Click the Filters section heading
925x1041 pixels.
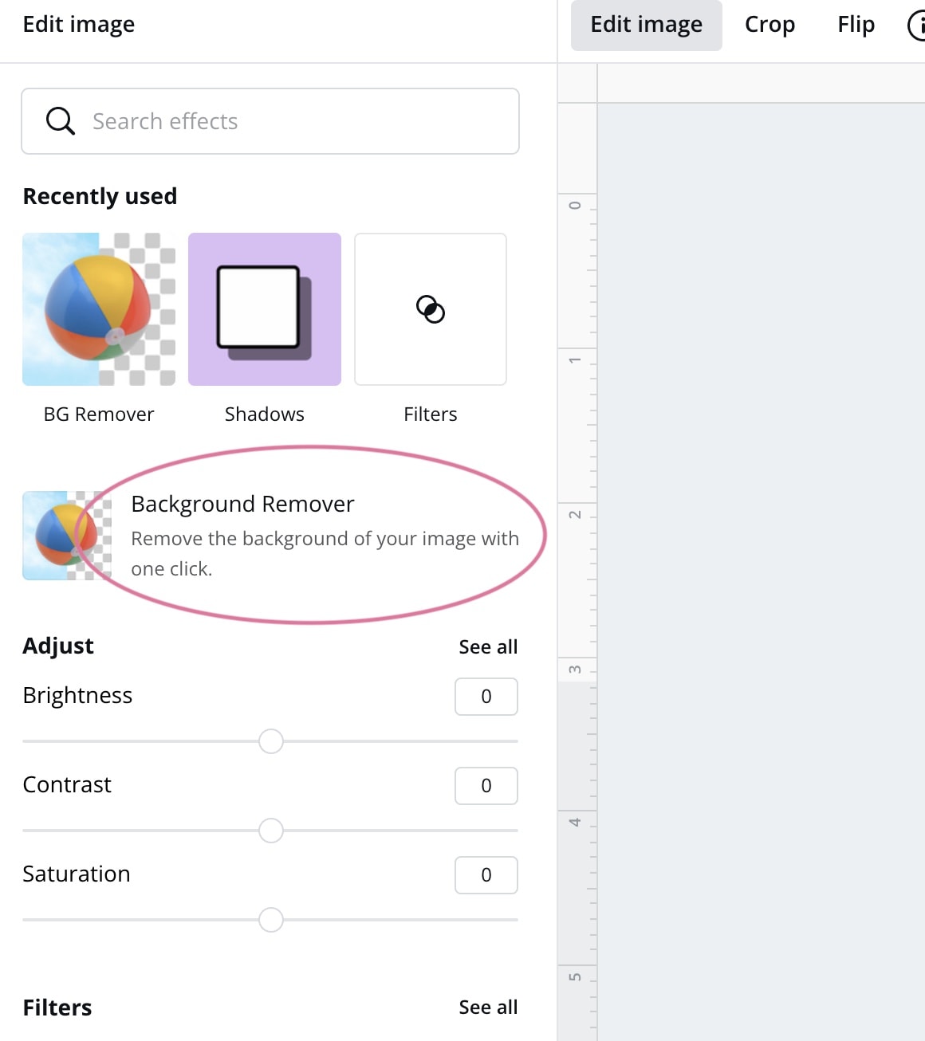(57, 1008)
